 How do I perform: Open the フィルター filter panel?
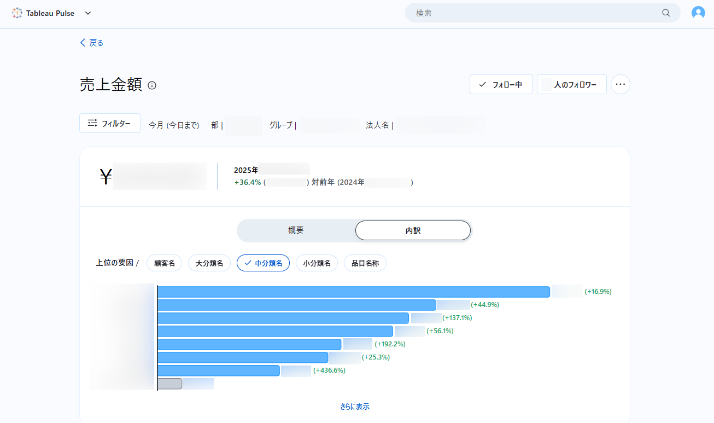click(110, 123)
